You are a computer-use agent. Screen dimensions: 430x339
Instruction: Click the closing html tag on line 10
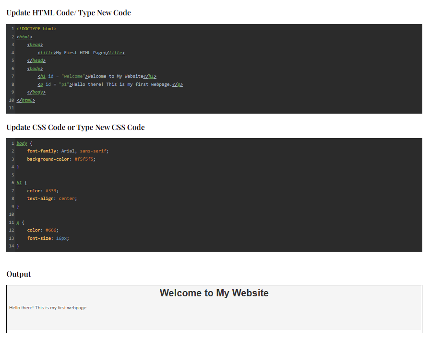(26, 100)
